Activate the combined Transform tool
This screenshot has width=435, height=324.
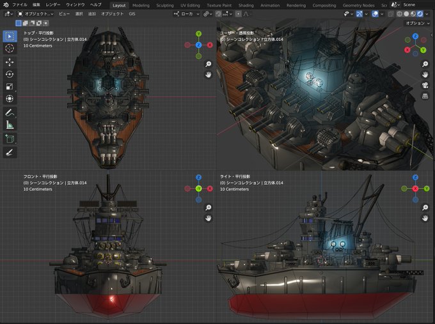coord(10,98)
